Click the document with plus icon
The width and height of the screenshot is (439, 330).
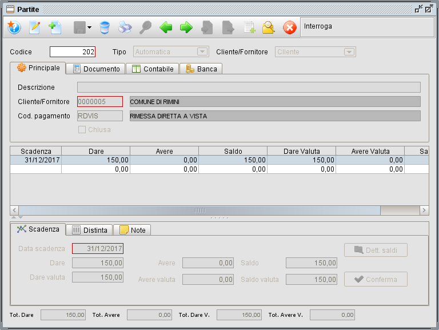[249, 27]
